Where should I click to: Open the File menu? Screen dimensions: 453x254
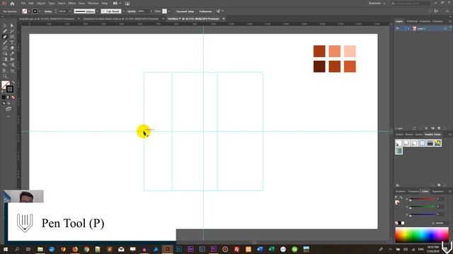pos(23,3)
